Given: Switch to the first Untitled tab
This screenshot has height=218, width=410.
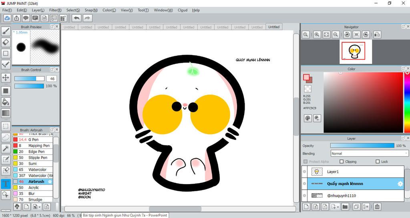Looking at the screenshot, I should (69, 27).
